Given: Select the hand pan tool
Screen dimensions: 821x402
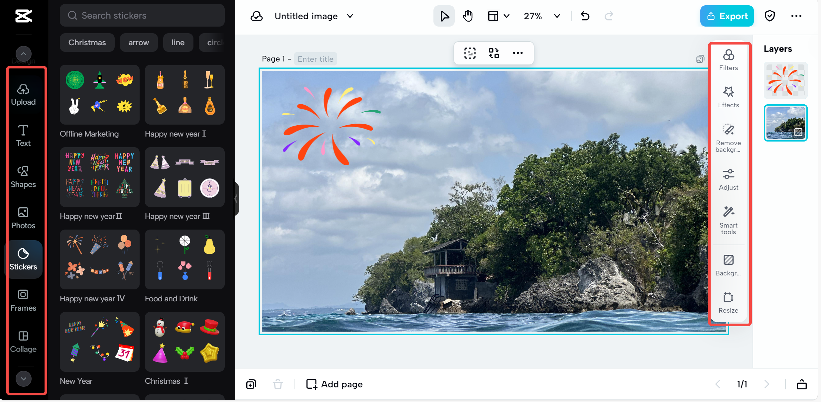Looking at the screenshot, I should 468,16.
